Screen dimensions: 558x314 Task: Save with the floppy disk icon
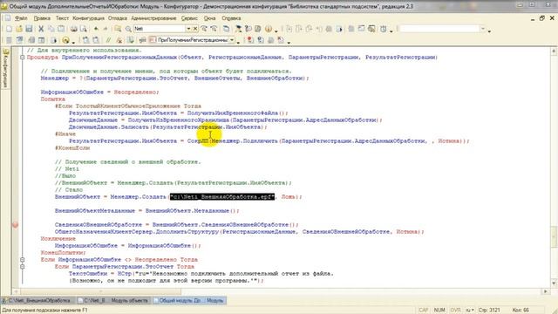(29, 29)
